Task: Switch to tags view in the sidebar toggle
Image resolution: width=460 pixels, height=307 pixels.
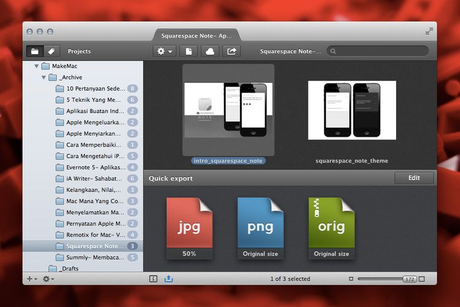Action: click(x=52, y=51)
